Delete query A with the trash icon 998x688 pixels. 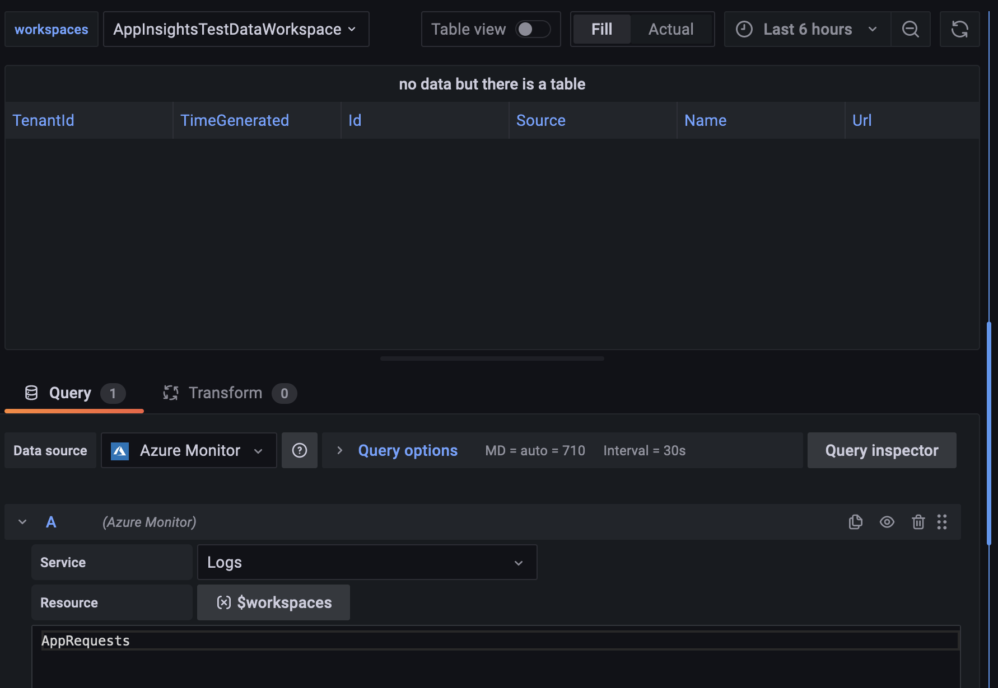click(918, 522)
